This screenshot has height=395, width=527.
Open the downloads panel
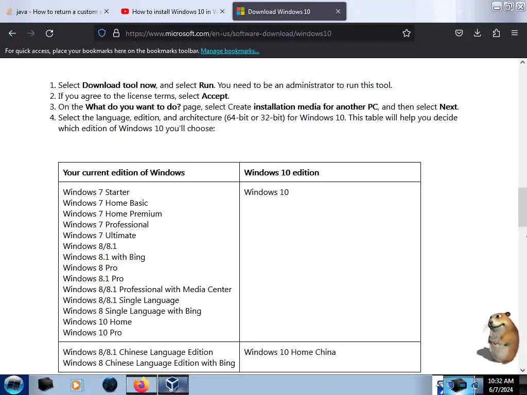click(477, 33)
